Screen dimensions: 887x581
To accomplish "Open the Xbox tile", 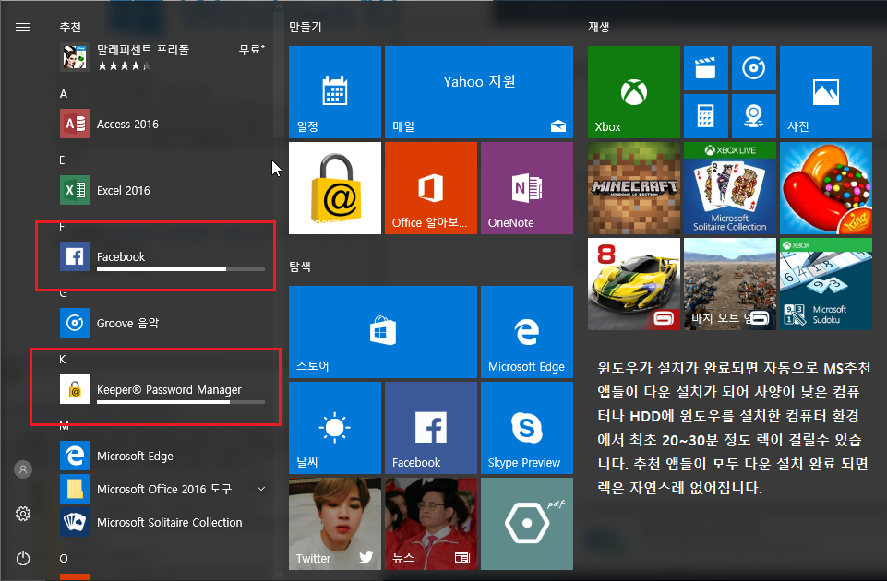I will (x=633, y=92).
